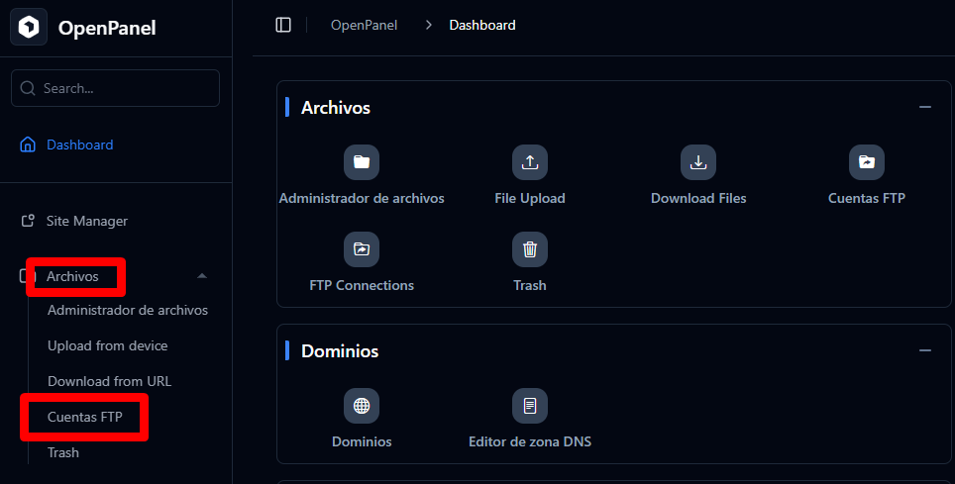The width and height of the screenshot is (955, 484).
Task: Click the File Upload icon
Action: point(530,162)
